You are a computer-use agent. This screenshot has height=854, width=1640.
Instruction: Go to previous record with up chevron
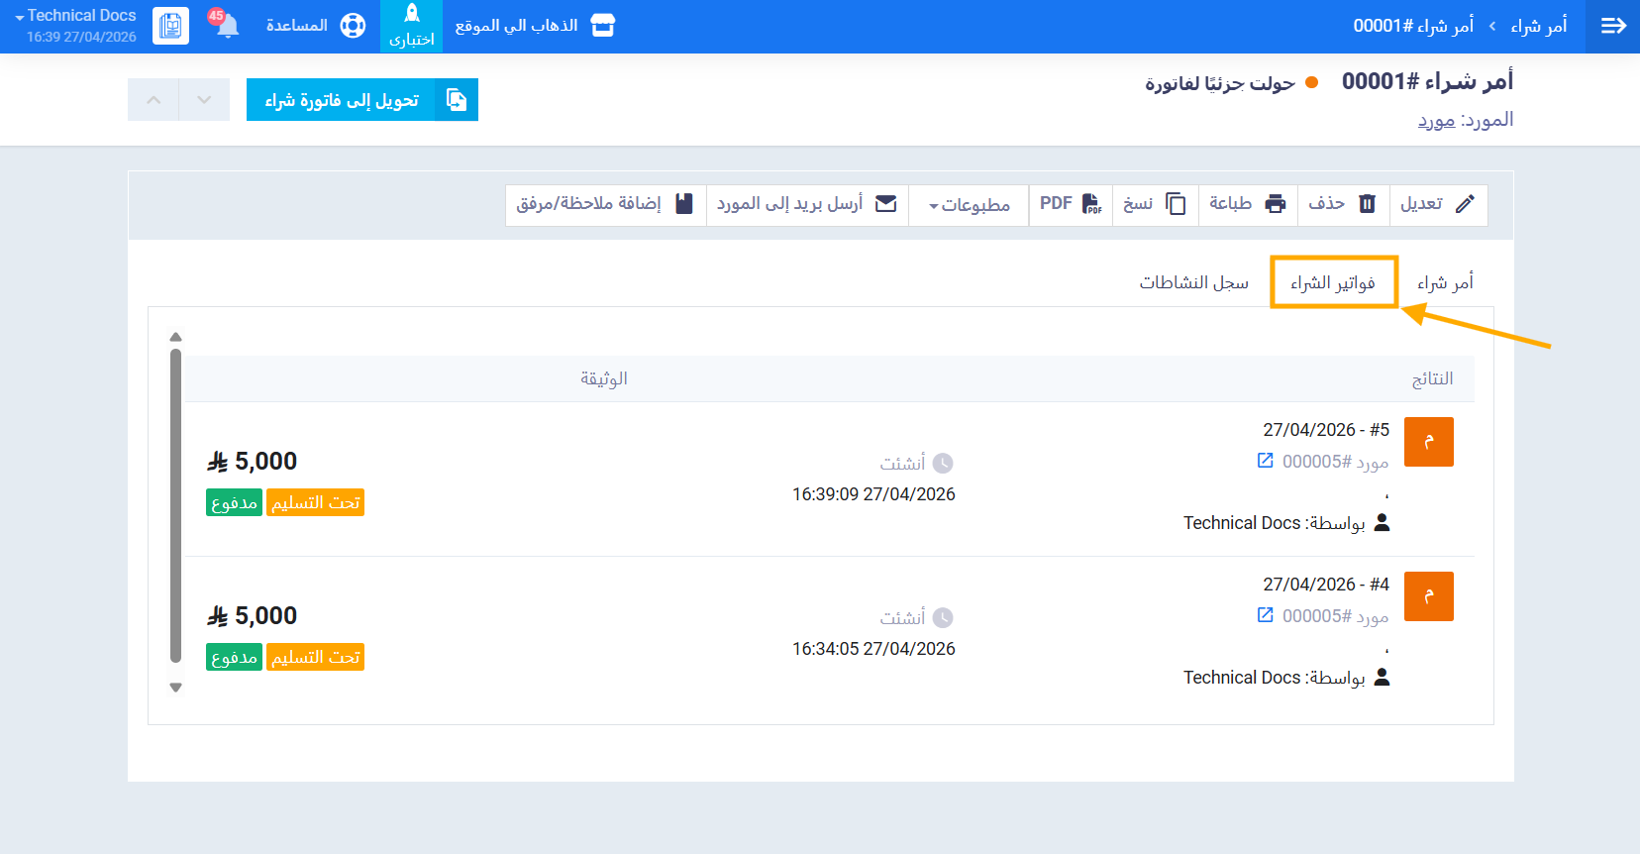coord(154,100)
